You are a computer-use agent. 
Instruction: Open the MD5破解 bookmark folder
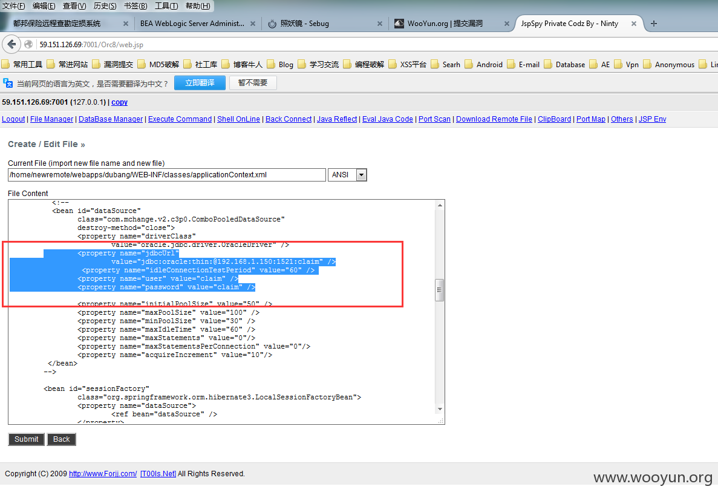coord(158,65)
